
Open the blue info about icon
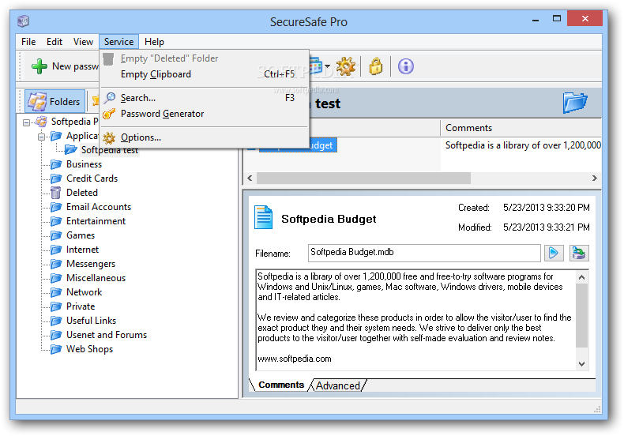pos(405,66)
